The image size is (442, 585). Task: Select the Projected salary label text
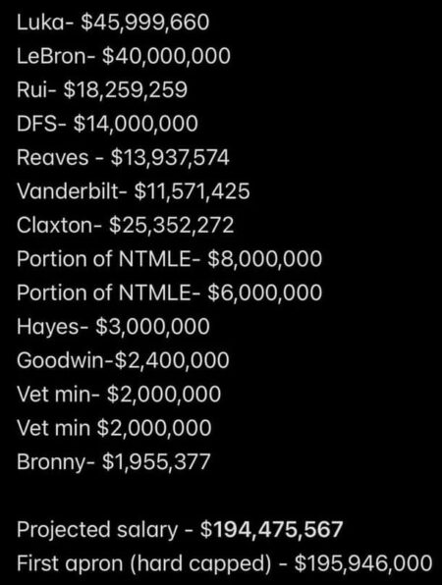point(97,530)
